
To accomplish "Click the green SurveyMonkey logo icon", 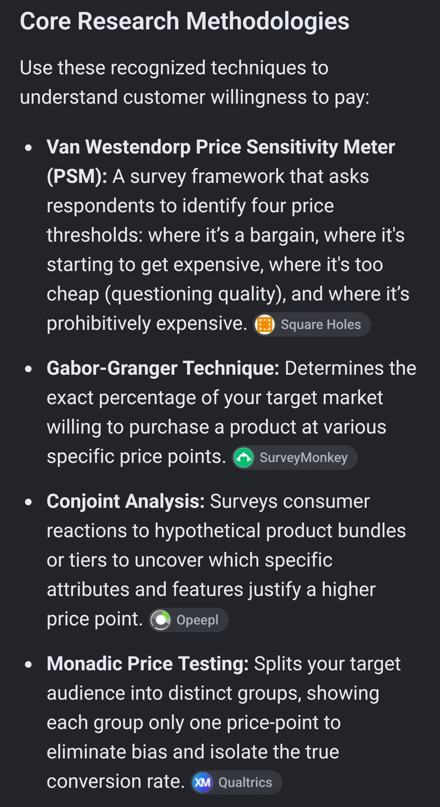I will (244, 458).
